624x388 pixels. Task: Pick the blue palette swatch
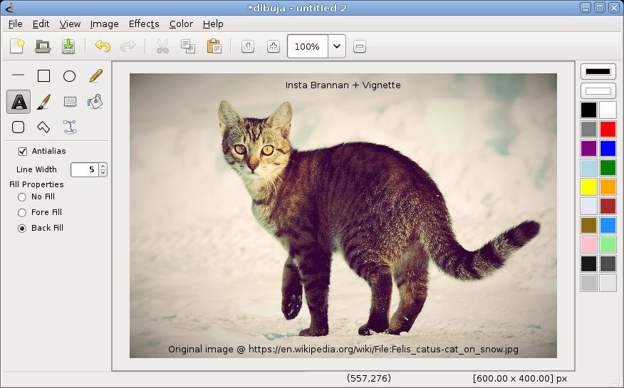(608, 148)
